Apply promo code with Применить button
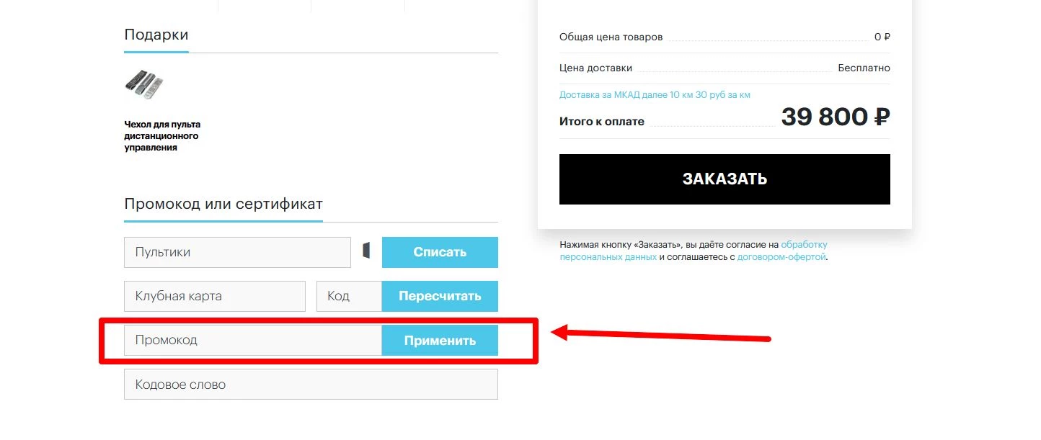Image resolution: width=1041 pixels, height=440 pixels. pyautogui.click(x=440, y=340)
